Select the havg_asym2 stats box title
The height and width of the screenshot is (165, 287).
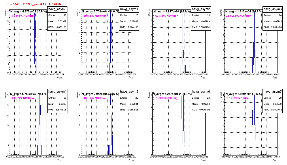[201, 9]
